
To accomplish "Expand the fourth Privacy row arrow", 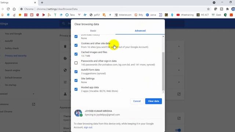I will 179,82.
